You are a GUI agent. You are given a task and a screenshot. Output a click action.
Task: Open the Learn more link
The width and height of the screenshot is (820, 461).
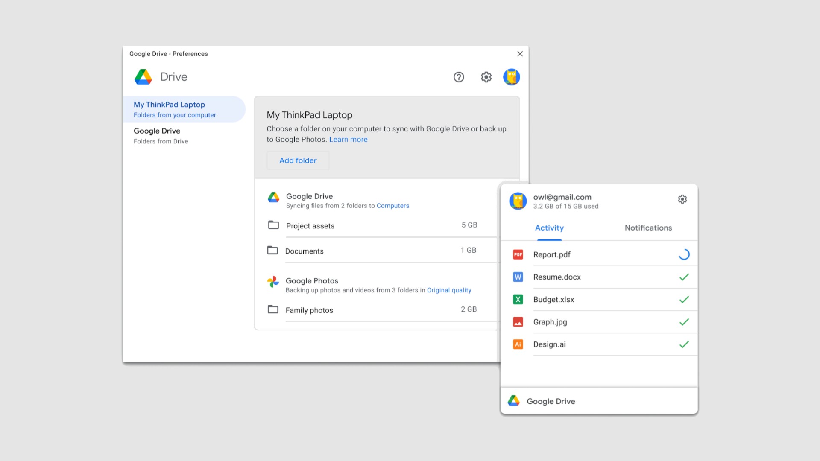(x=348, y=140)
